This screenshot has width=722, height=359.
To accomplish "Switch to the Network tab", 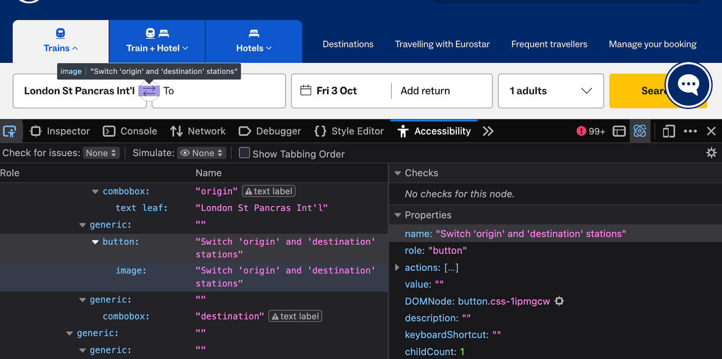I will click(198, 131).
